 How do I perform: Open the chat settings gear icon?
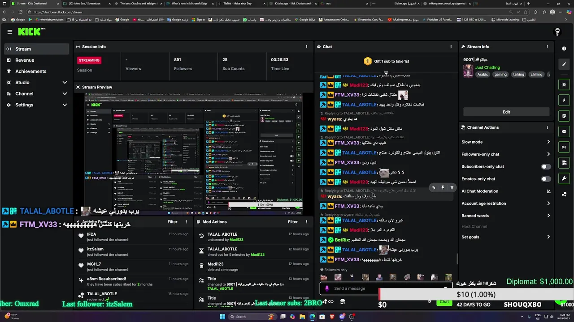click(430, 301)
